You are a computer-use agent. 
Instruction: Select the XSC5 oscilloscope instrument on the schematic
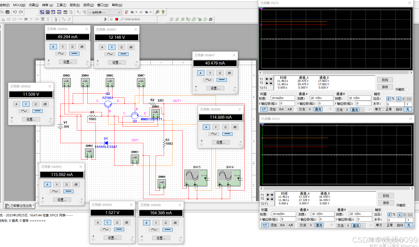[196, 178]
